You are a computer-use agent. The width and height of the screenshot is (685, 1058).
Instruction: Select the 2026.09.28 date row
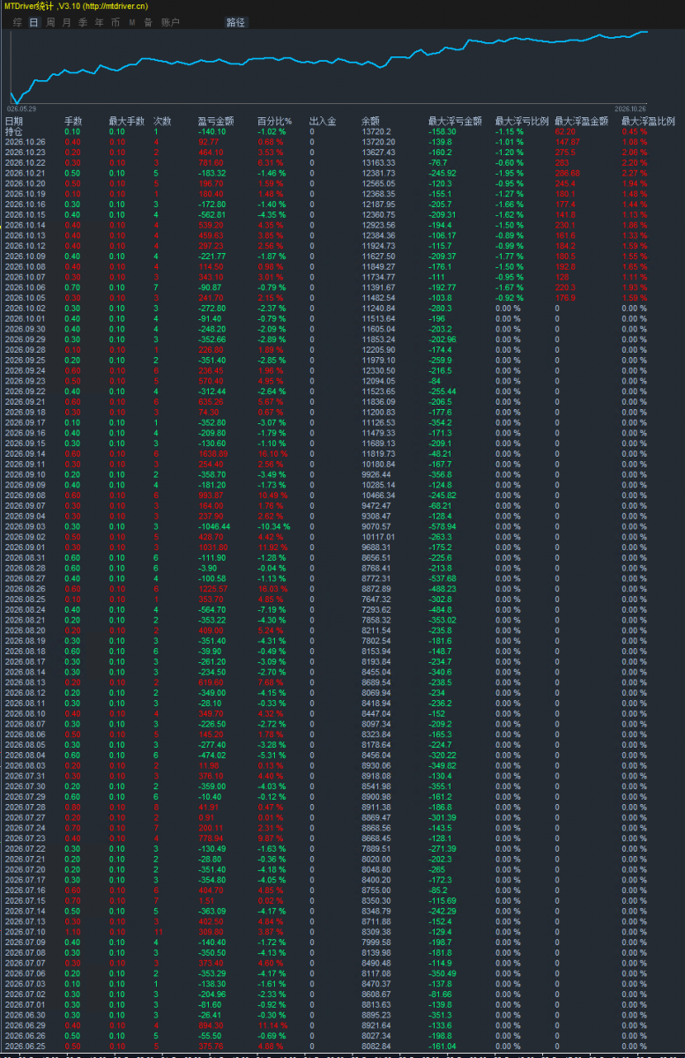[x=25, y=352]
